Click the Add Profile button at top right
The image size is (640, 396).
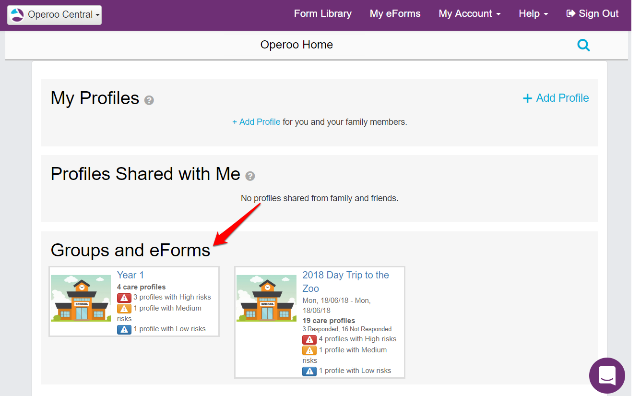(556, 98)
